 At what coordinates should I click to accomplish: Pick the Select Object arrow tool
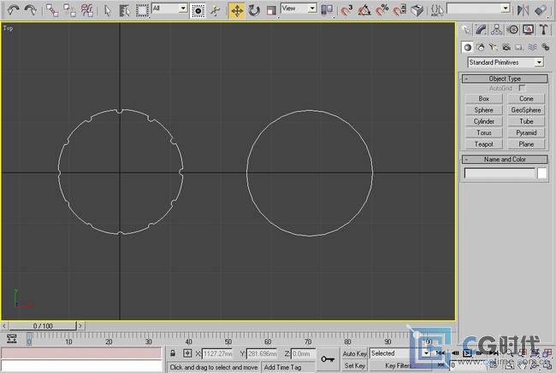108,10
